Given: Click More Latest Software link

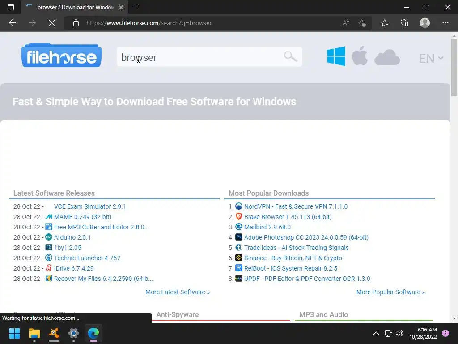Looking at the screenshot, I should (178, 292).
